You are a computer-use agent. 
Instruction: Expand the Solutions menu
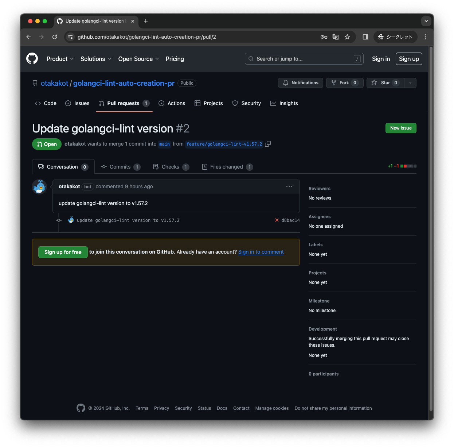96,59
